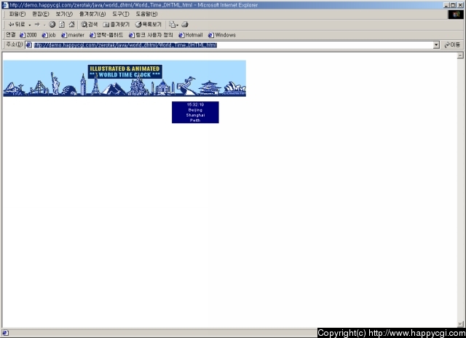Open the 도움말(H) menu
The image size is (466, 338).
146,14
